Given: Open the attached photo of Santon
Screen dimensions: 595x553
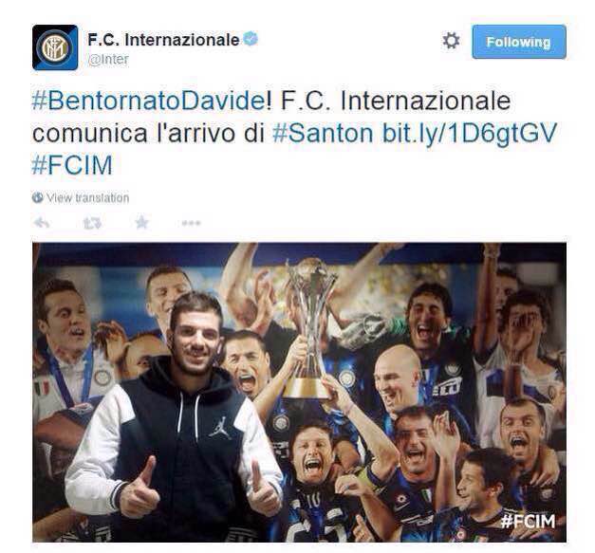Looking at the screenshot, I should point(299,392).
